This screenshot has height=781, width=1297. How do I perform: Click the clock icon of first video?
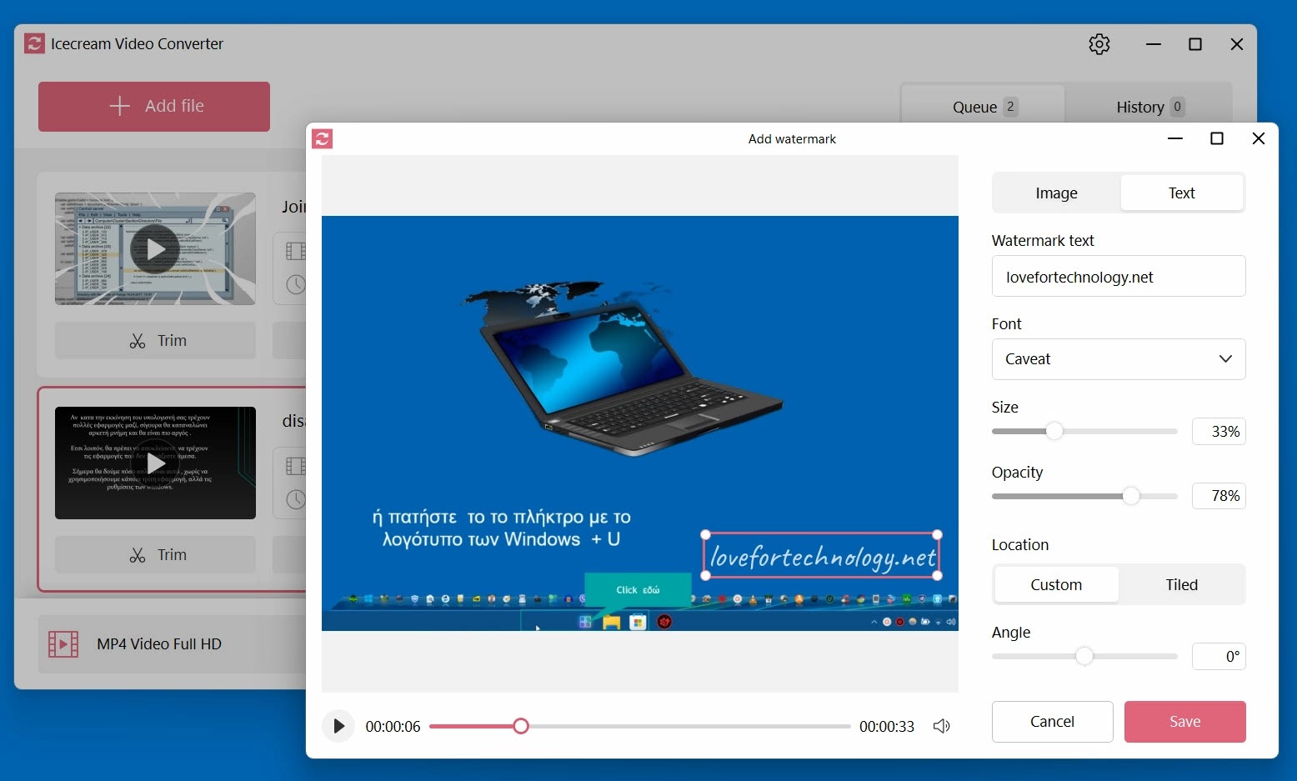click(296, 285)
